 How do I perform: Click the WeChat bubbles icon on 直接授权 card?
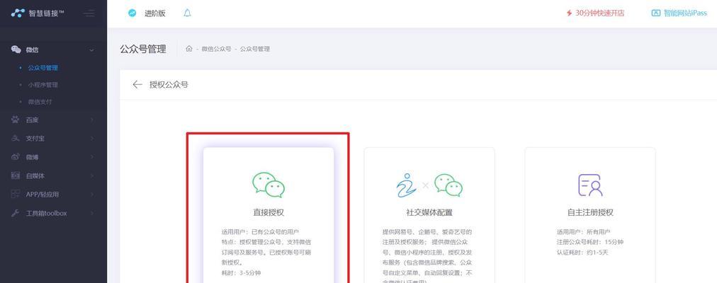point(269,185)
